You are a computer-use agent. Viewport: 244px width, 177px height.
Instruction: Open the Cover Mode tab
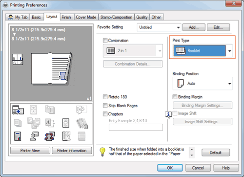tap(86, 17)
